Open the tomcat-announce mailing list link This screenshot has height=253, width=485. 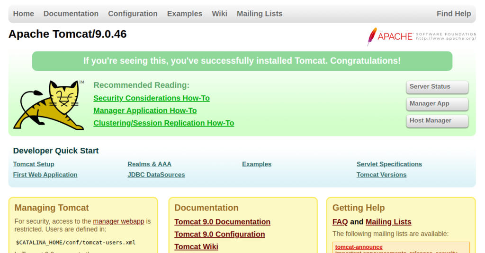[359, 247]
